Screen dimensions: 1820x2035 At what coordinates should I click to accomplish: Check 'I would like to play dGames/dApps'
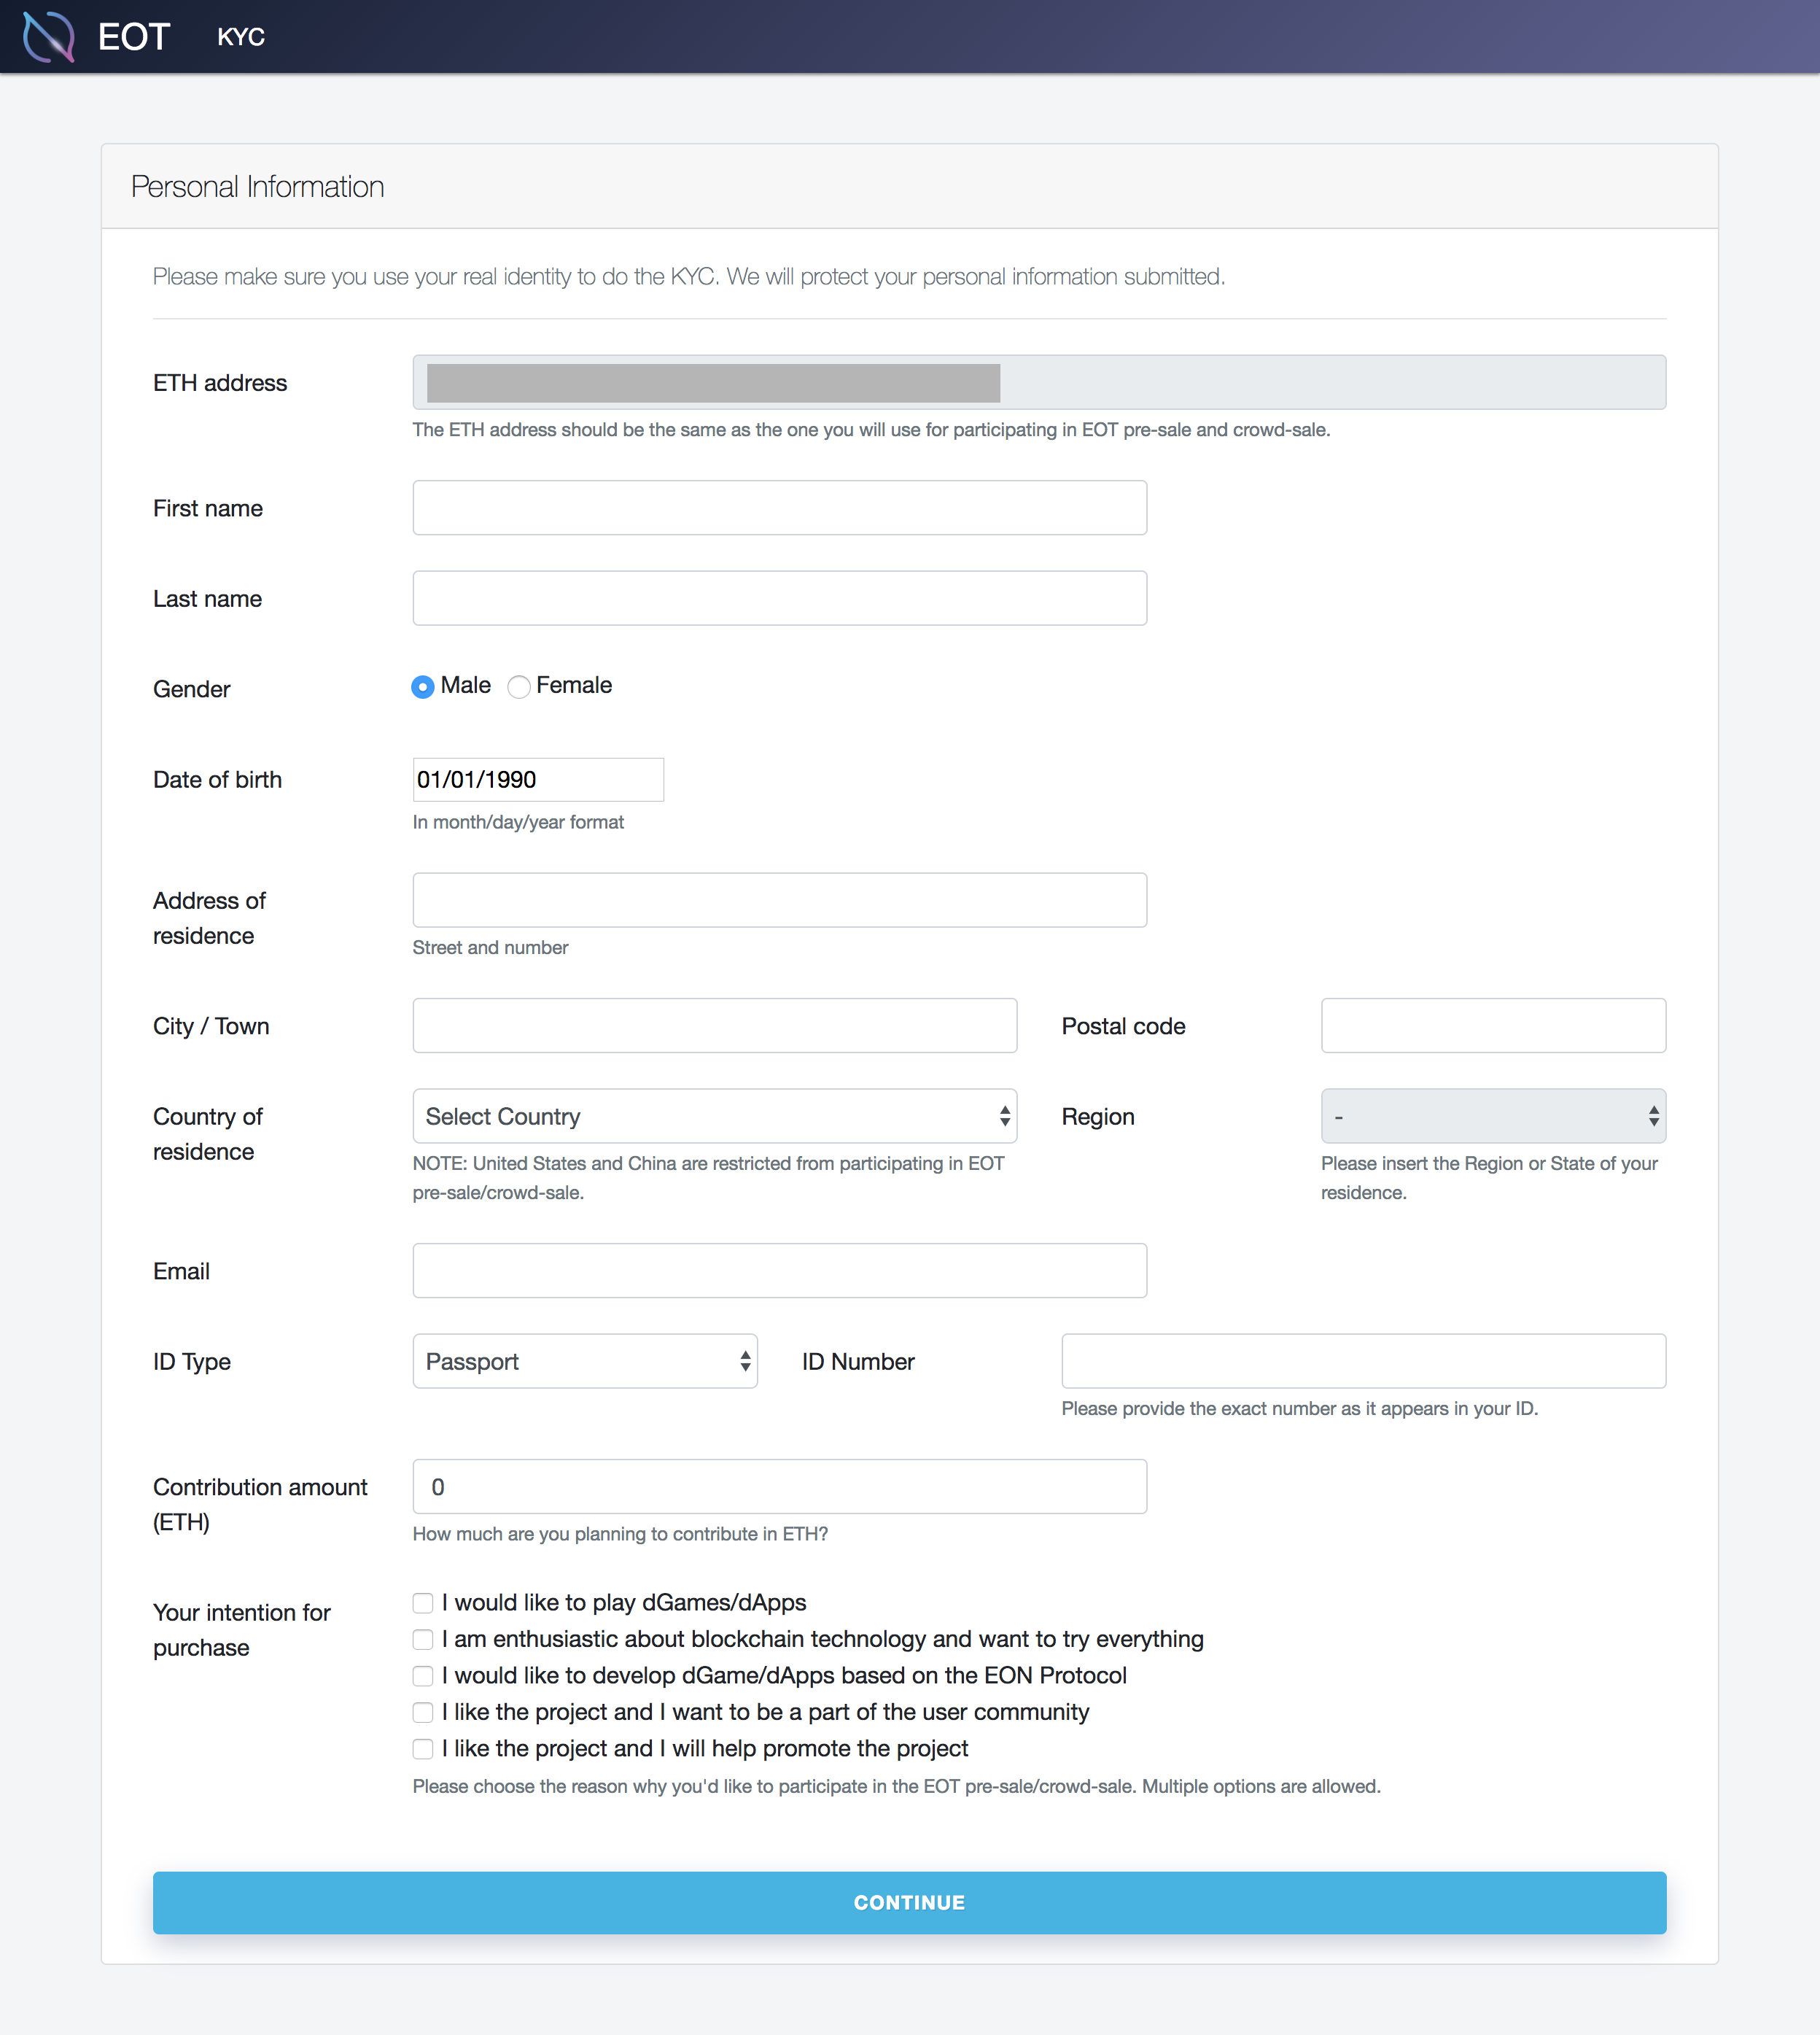(x=423, y=1602)
